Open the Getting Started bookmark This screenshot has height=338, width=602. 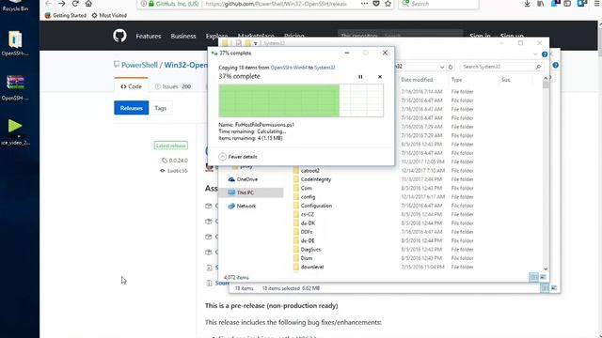pyautogui.click(x=65, y=15)
